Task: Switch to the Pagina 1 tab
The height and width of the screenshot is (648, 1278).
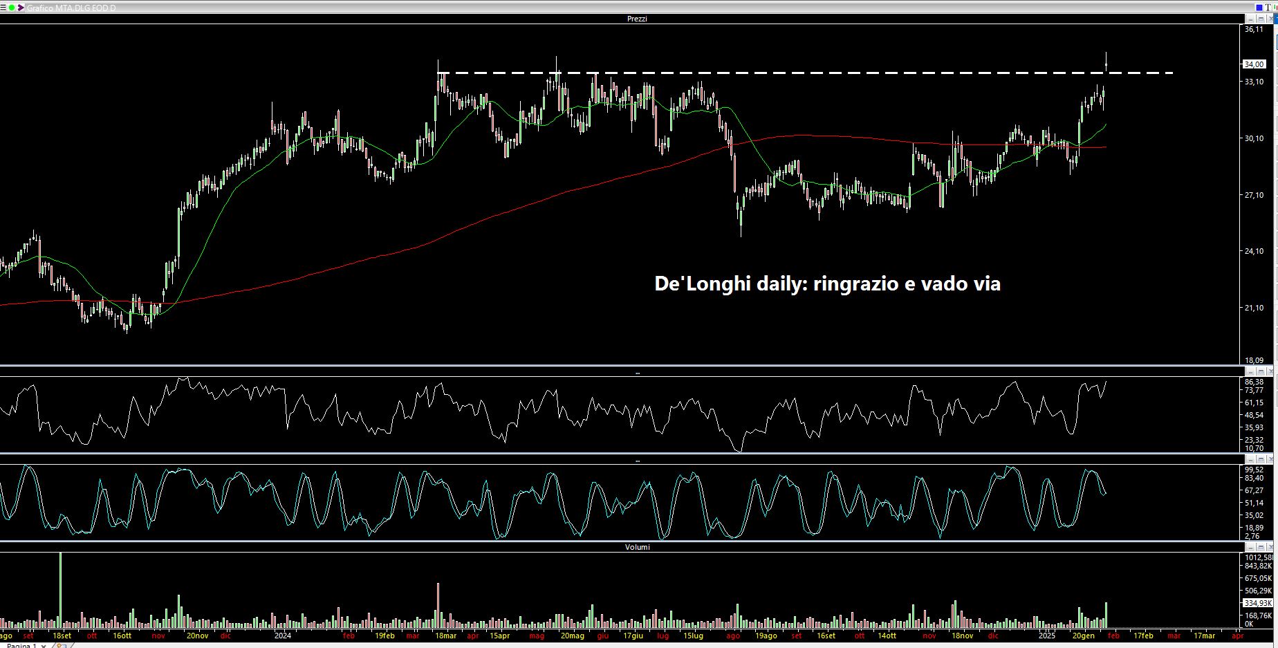Action: point(21,645)
